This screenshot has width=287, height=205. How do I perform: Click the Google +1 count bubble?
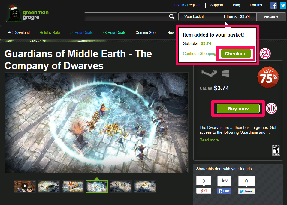pos(204,181)
